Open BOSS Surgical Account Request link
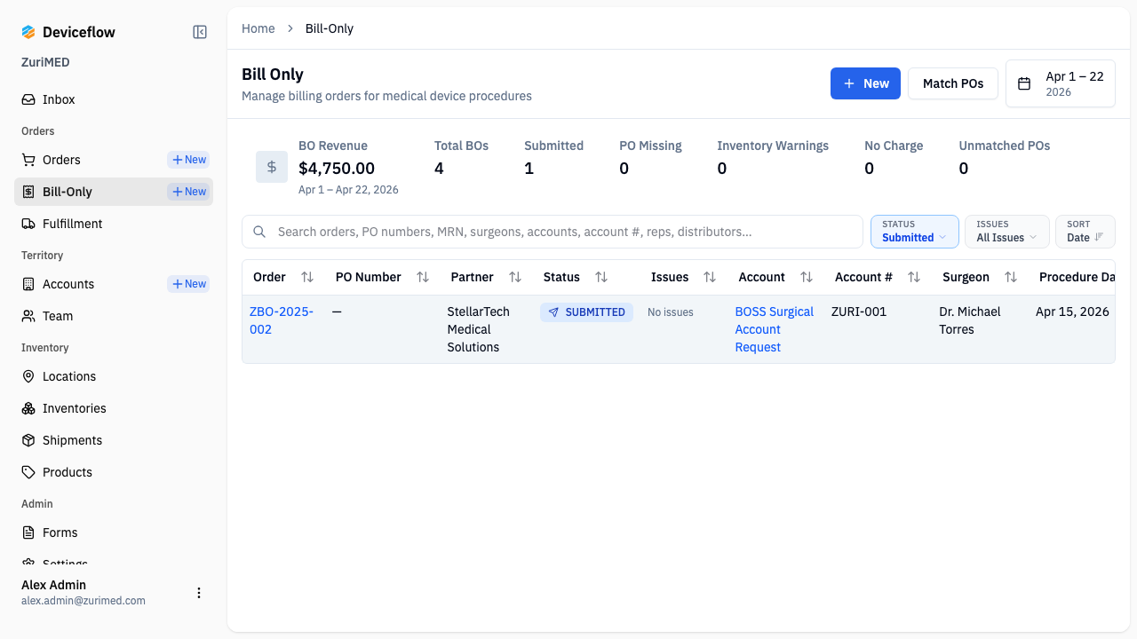The image size is (1137, 639). (775, 329)
